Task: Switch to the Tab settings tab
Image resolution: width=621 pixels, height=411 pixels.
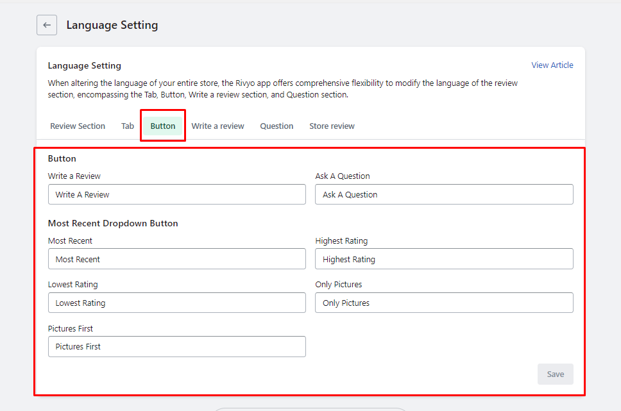Action: (x=127, y=126)
